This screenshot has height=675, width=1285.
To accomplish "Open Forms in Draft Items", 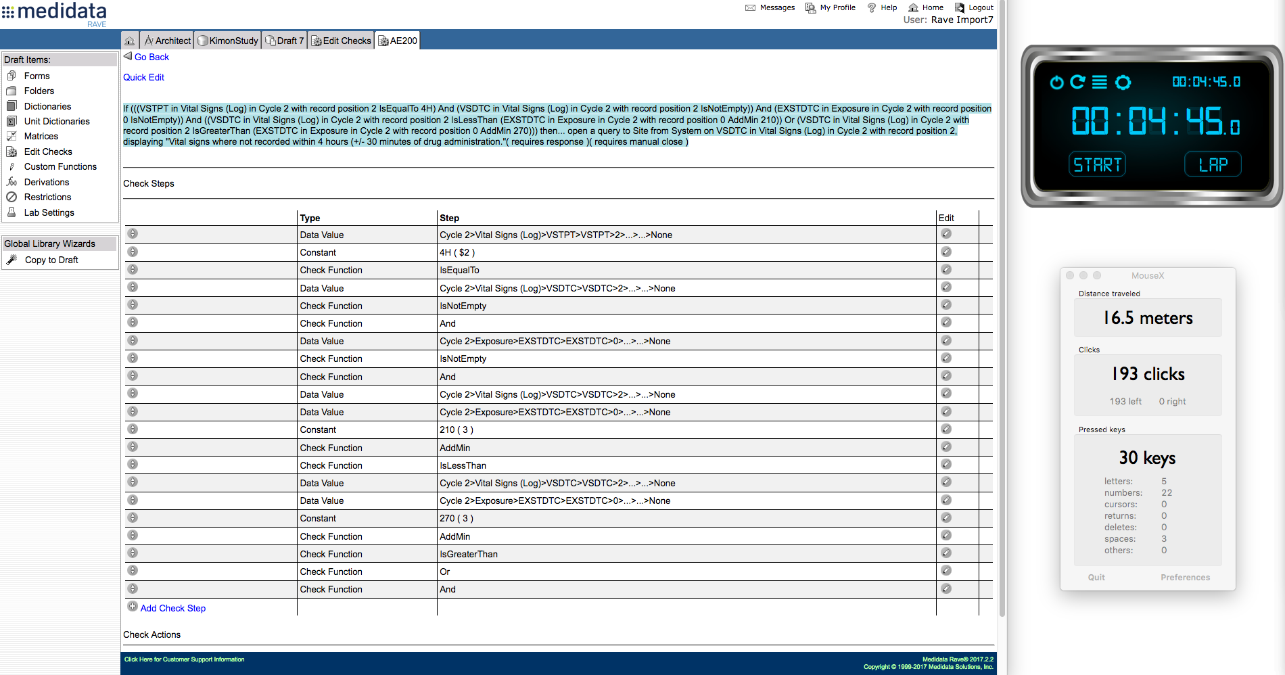I will (37, 76).
